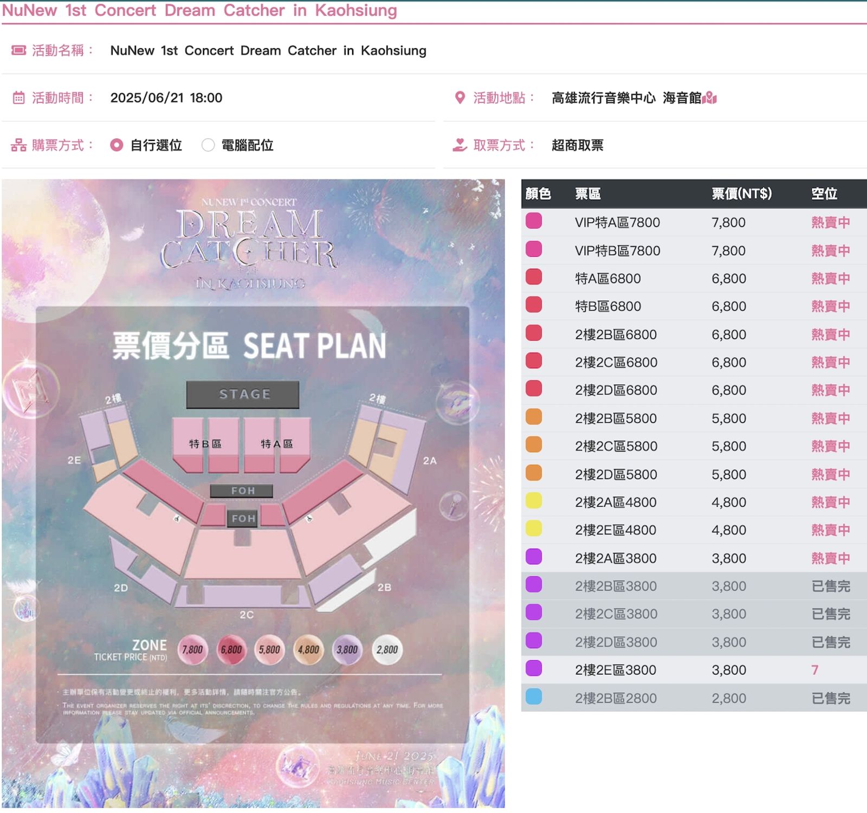This screenshot has width=867, height=813.
Task: Click the sold-out 2樓2B區2800 row
Action: coord(694,698)
